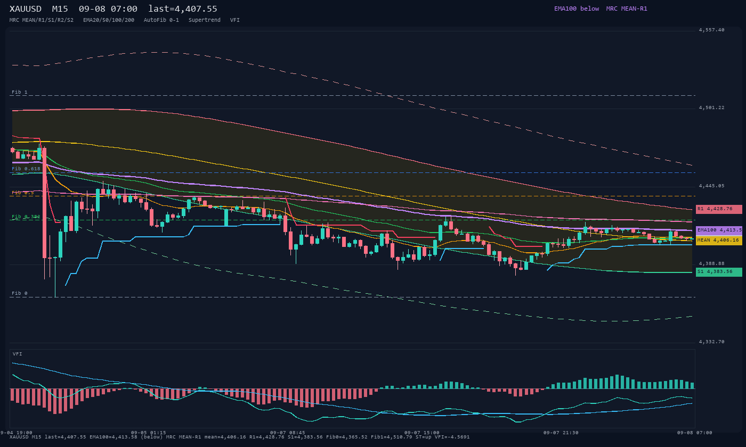
Task: Click the MEAN 4,406.16 price tag
Action: click(719, 240)
